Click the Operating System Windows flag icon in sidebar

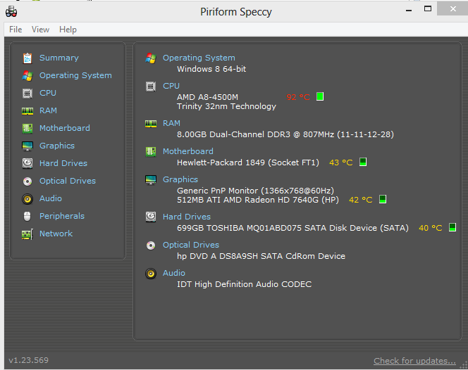pyautogui.click(x=27, y=76)
